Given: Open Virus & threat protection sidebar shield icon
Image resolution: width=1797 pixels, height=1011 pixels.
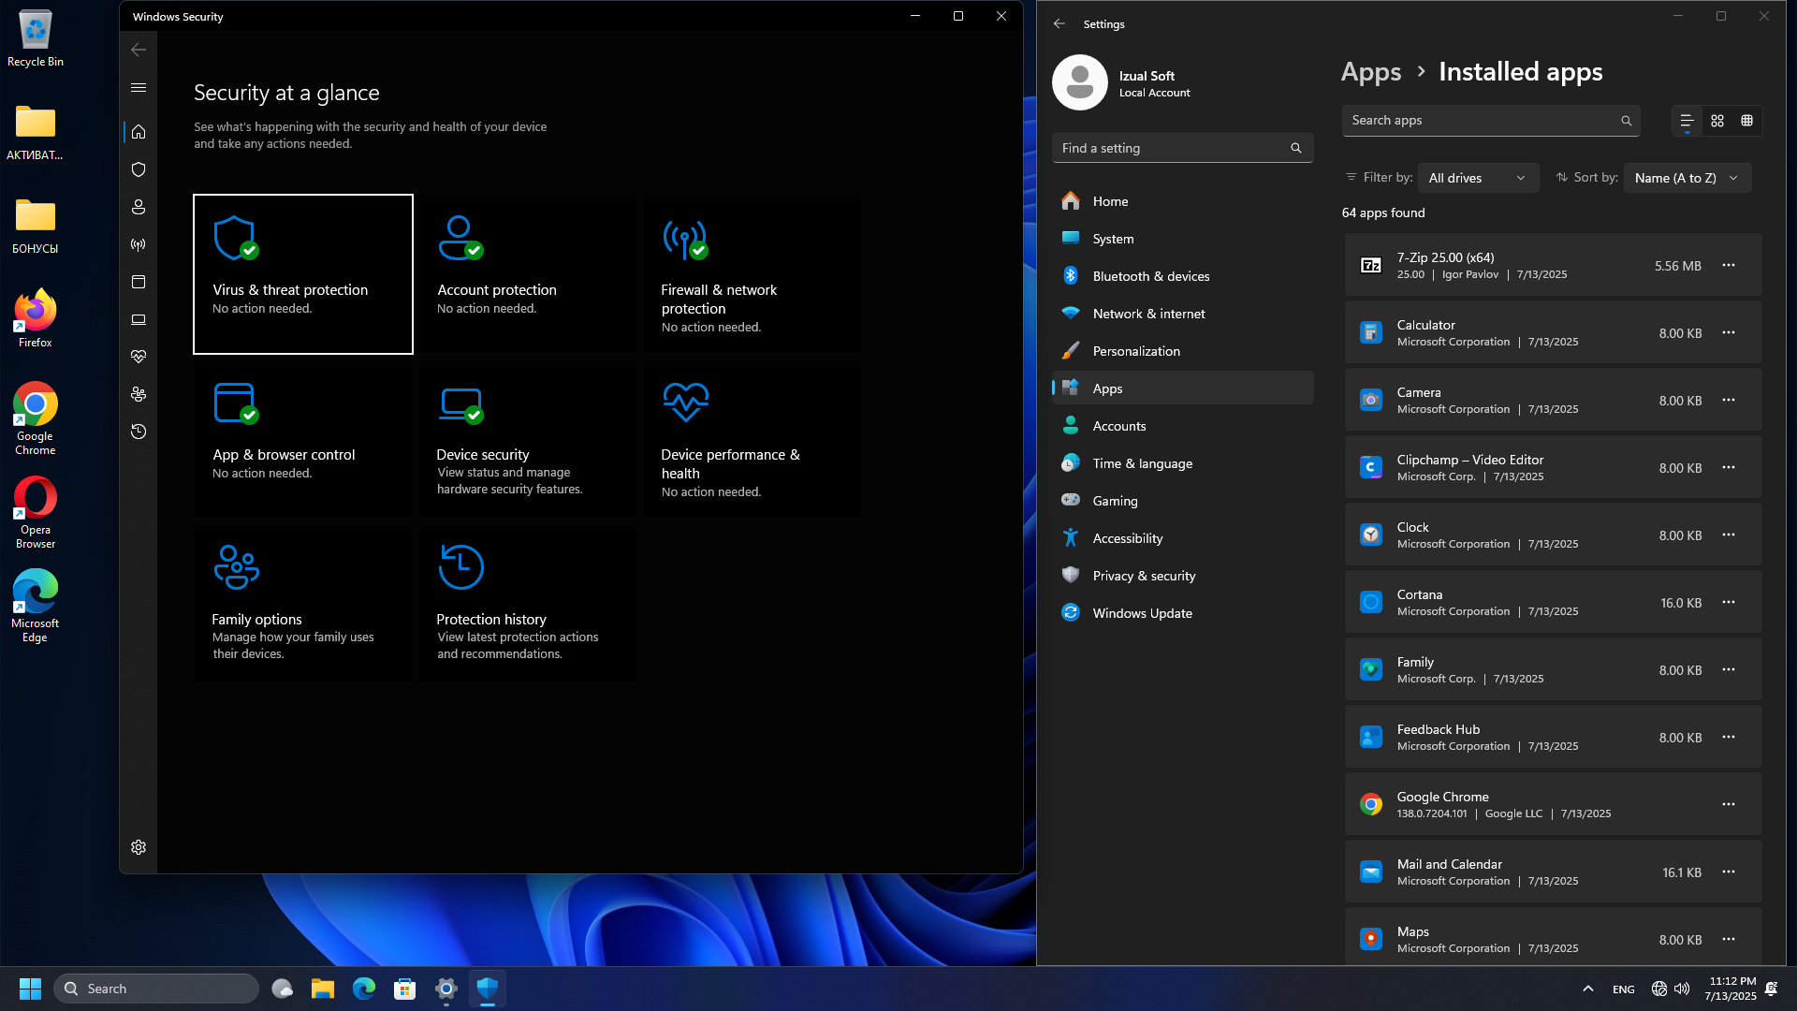Looking at the screenshot, I should (x=139, y=169).
